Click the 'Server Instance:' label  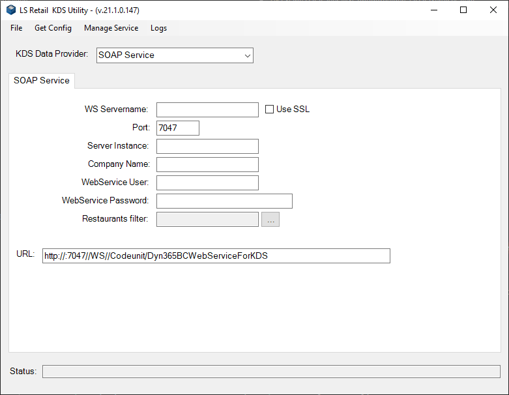click(x=118, y=145)
